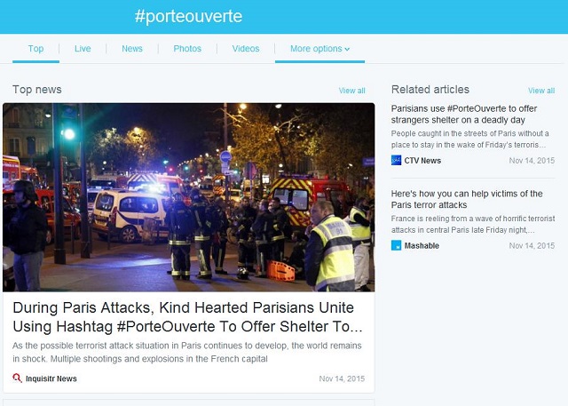Open article Parisians use #PorteOuverte to offer shelter
This screenshot has width=568, height=406.
tap(464, 115)
